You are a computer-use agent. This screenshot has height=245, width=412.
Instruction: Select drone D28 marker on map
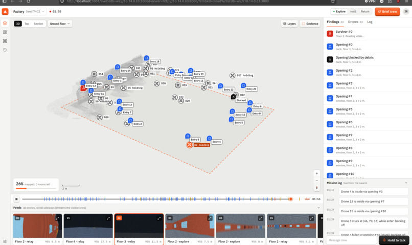coord(100,117)
